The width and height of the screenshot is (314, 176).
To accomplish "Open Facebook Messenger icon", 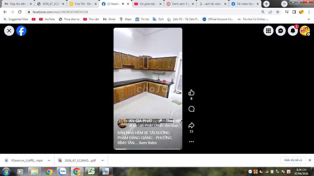I will [281, 31].
